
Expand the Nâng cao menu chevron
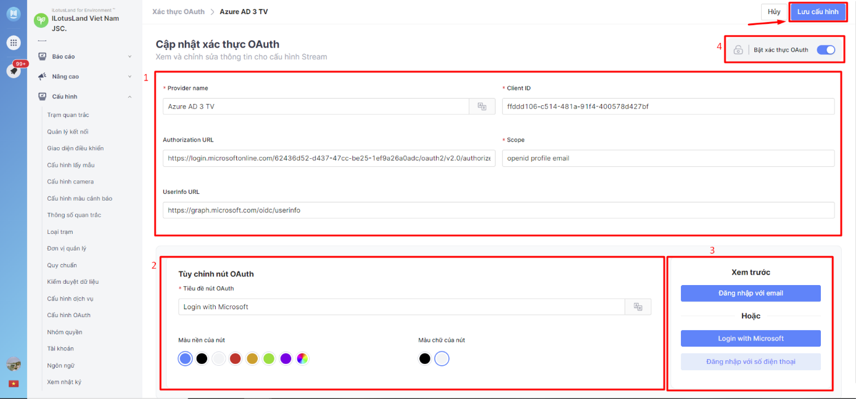(x=130, y=77)
